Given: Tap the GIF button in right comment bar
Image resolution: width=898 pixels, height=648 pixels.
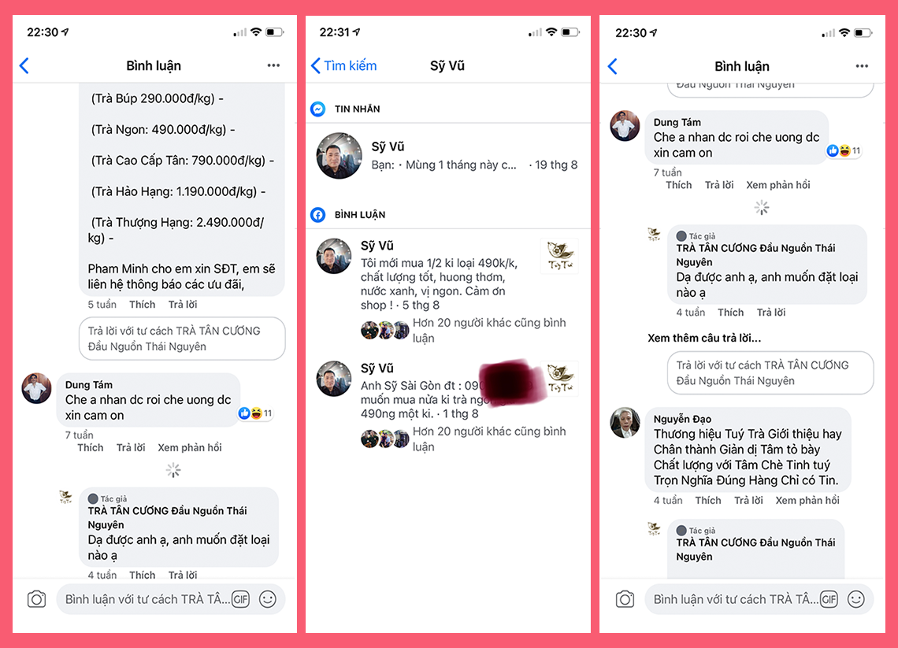Looking at the screenshot, I should (x=829, y=599).
